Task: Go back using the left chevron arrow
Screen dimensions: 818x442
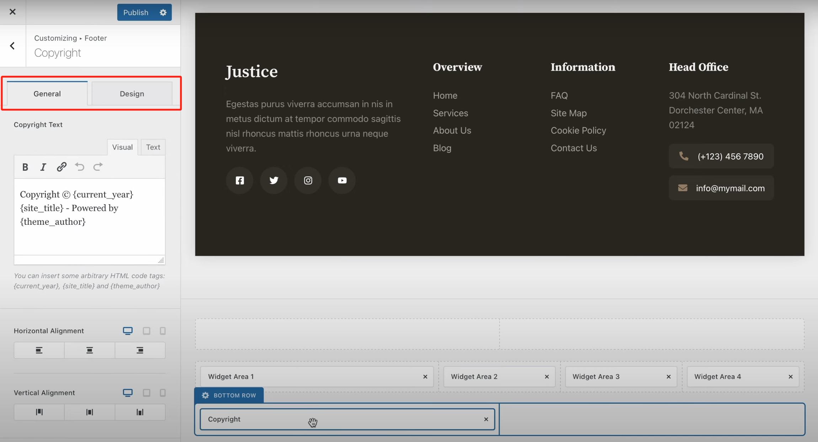Action: point(12,45)
